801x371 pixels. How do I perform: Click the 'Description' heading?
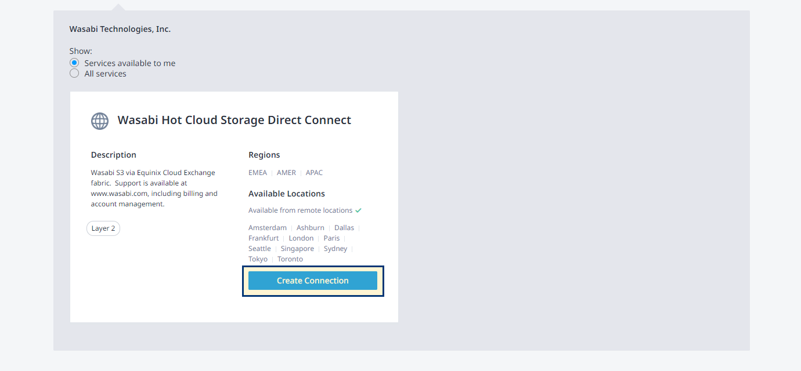[x=114, y=155]
